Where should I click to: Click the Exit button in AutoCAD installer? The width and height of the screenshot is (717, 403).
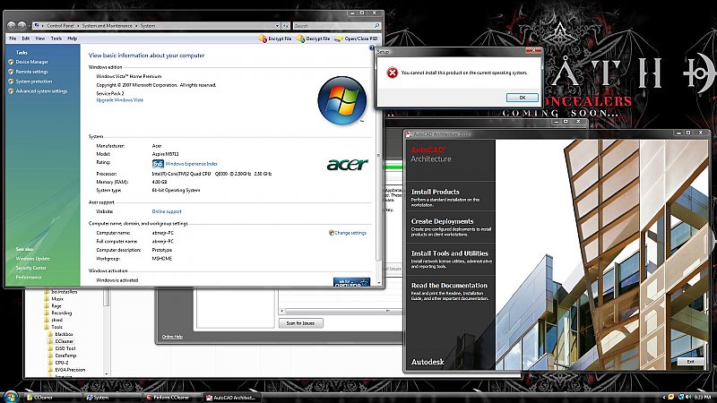(x=690, y=362)
